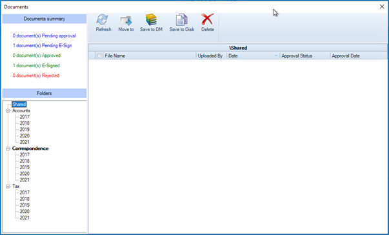
Task: Tick the select-all checkbox in header
Action: (x=99, y=56)
